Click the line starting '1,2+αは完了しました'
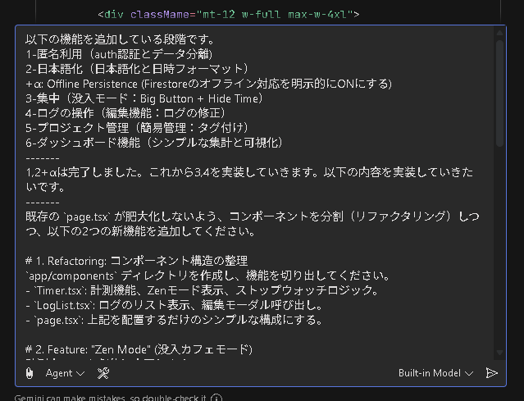 (249, 180)
